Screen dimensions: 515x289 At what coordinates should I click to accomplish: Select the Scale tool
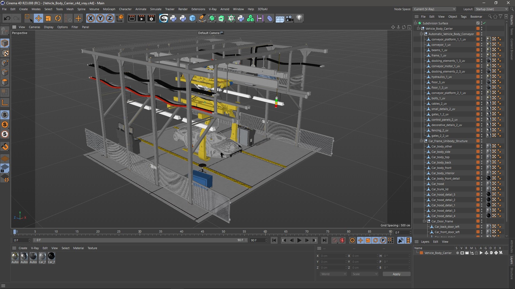(48, 18)
